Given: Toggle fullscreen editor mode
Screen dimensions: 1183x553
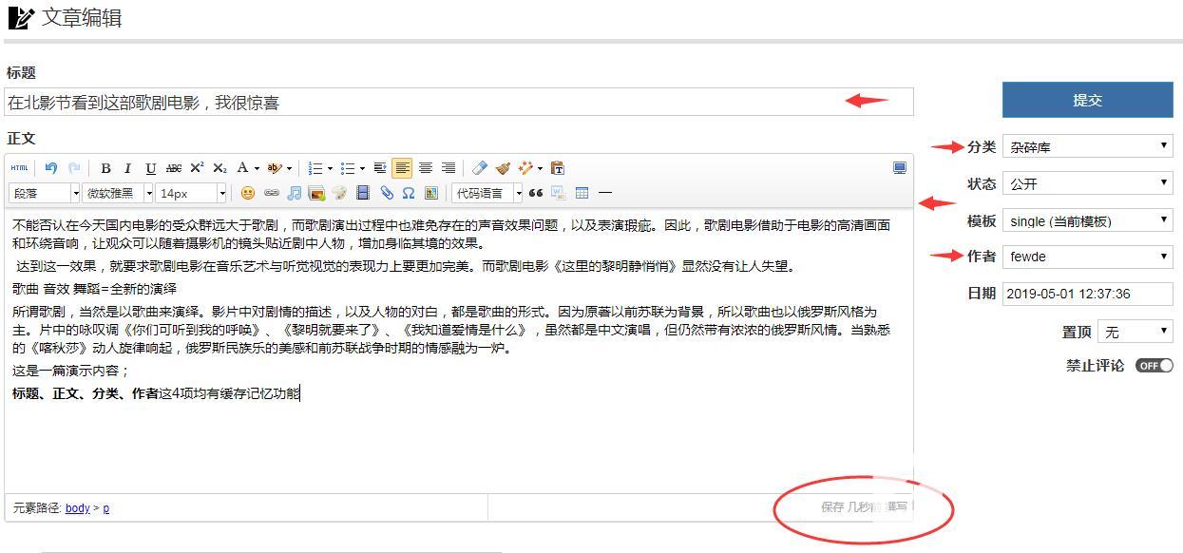Looking at the screenshot, I should 899,168.
